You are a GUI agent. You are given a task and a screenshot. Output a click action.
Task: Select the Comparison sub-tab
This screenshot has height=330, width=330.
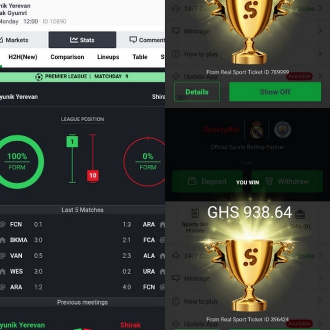(67, 57)
